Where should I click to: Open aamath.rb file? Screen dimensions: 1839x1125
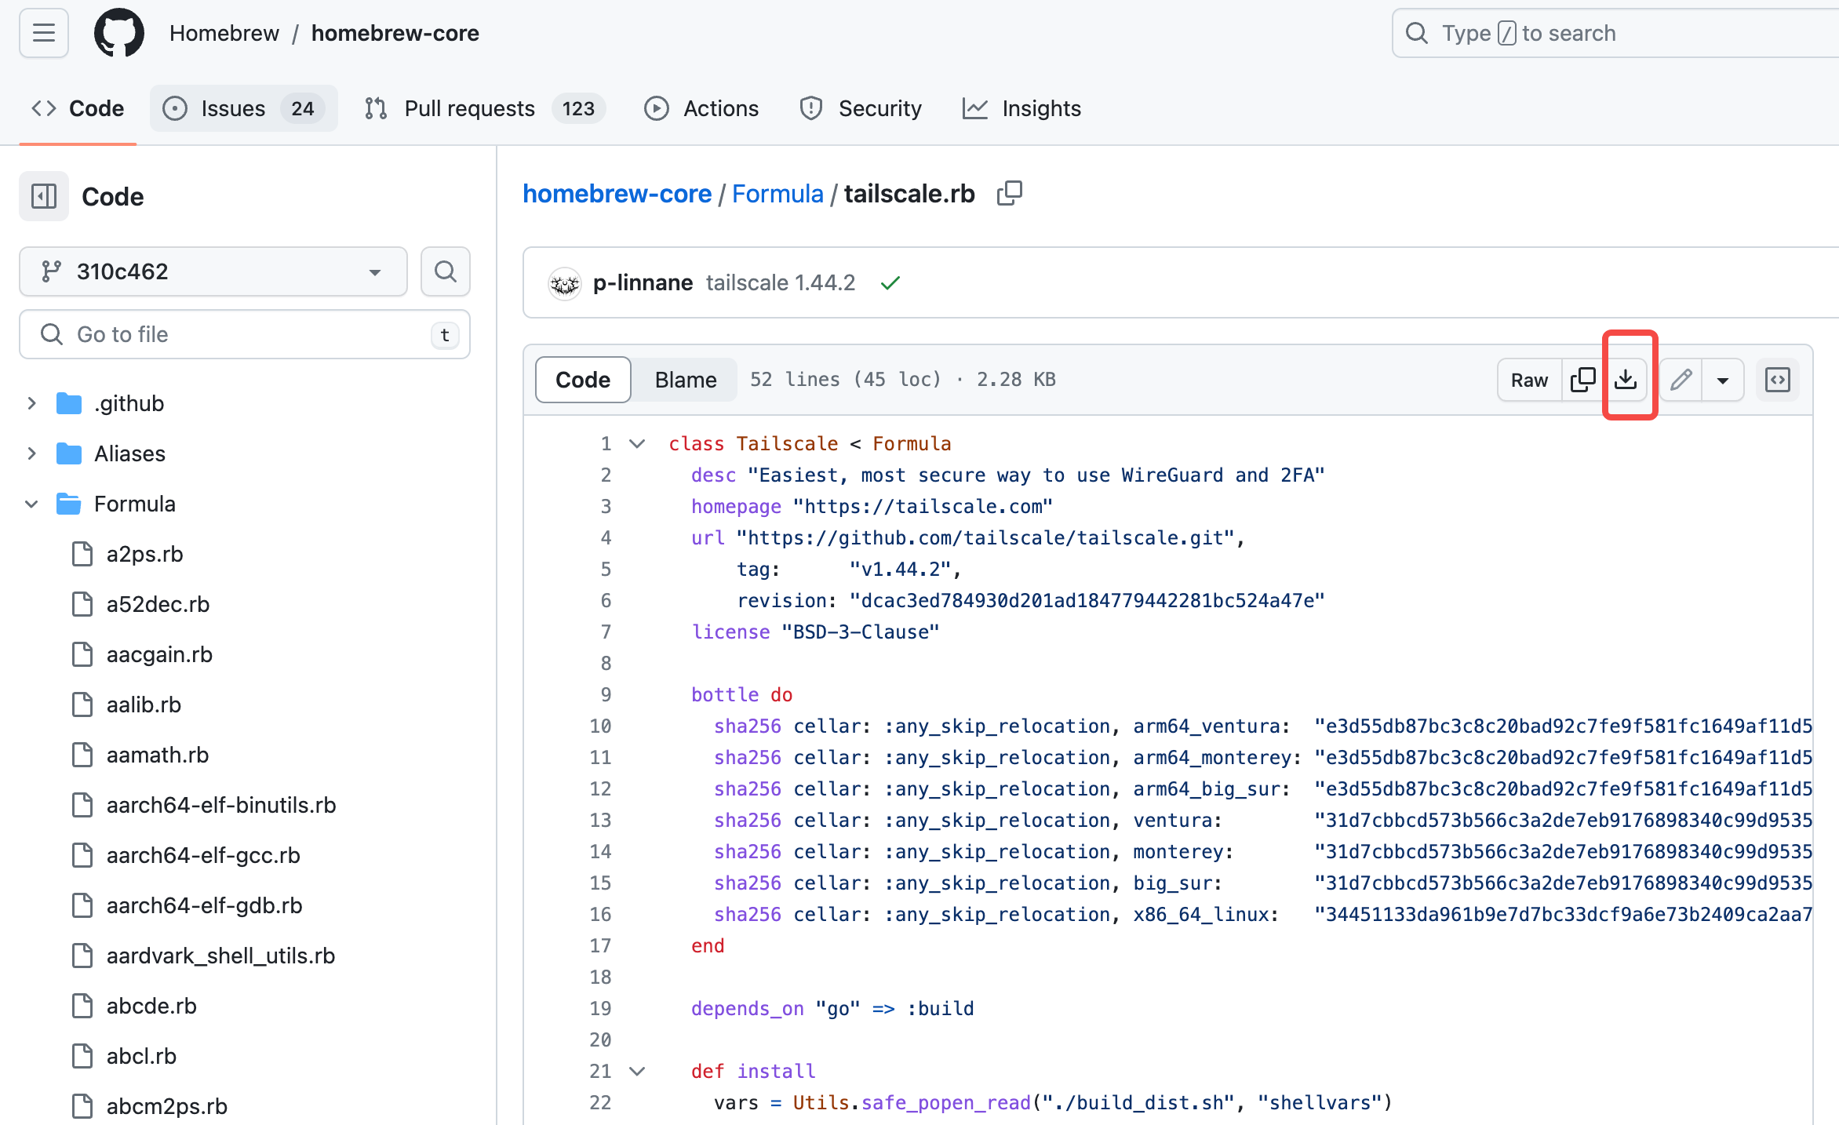coord(158,755)
